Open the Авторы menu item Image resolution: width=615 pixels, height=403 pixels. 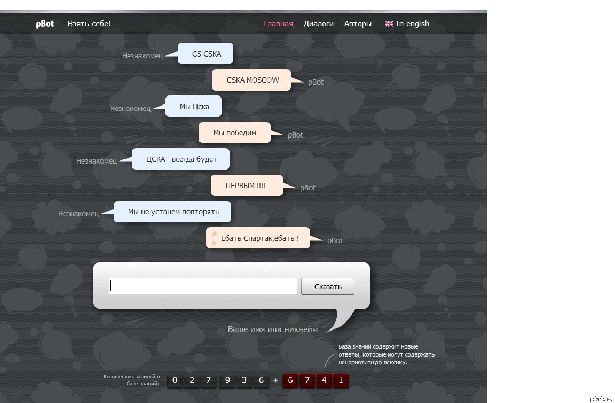358,23
